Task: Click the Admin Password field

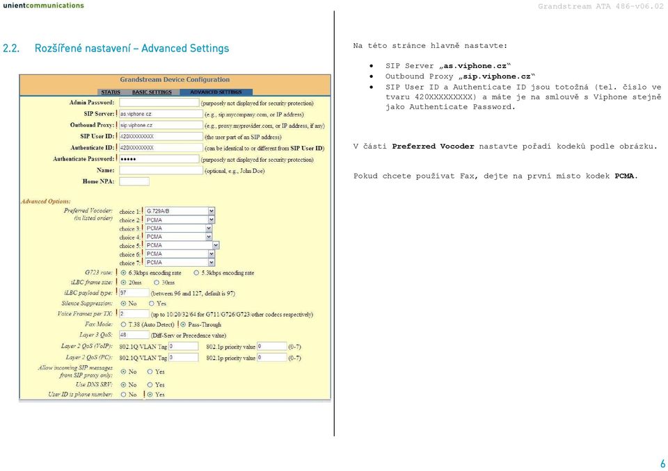Action: click(x=159, y=103)
